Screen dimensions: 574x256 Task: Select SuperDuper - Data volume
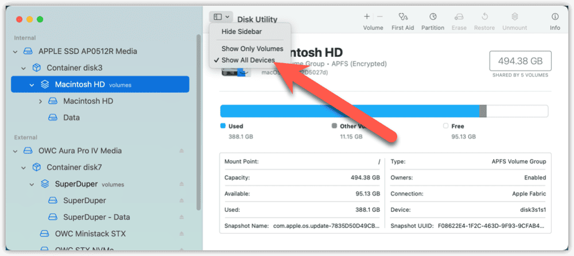coord(96,218)
